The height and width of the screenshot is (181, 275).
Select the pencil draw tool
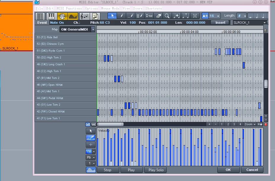pyautogui.click(x=121, y=16)
